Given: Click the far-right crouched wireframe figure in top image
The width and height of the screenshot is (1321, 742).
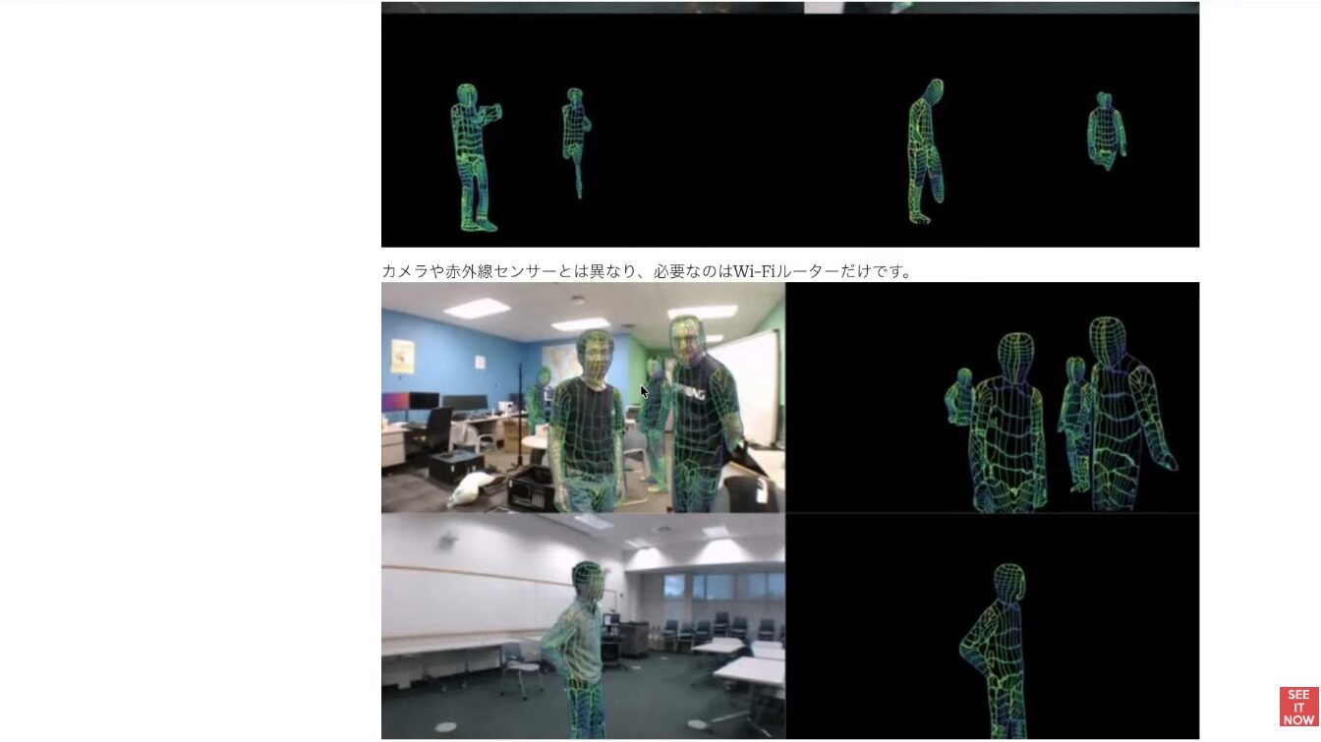Looking at the screenshot, I should (1107, 131).
